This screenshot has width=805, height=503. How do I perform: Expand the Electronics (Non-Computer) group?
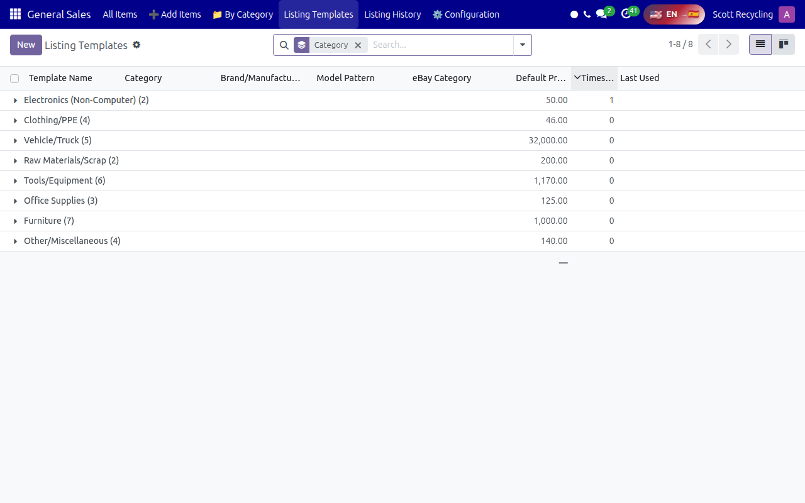point(402,100)
